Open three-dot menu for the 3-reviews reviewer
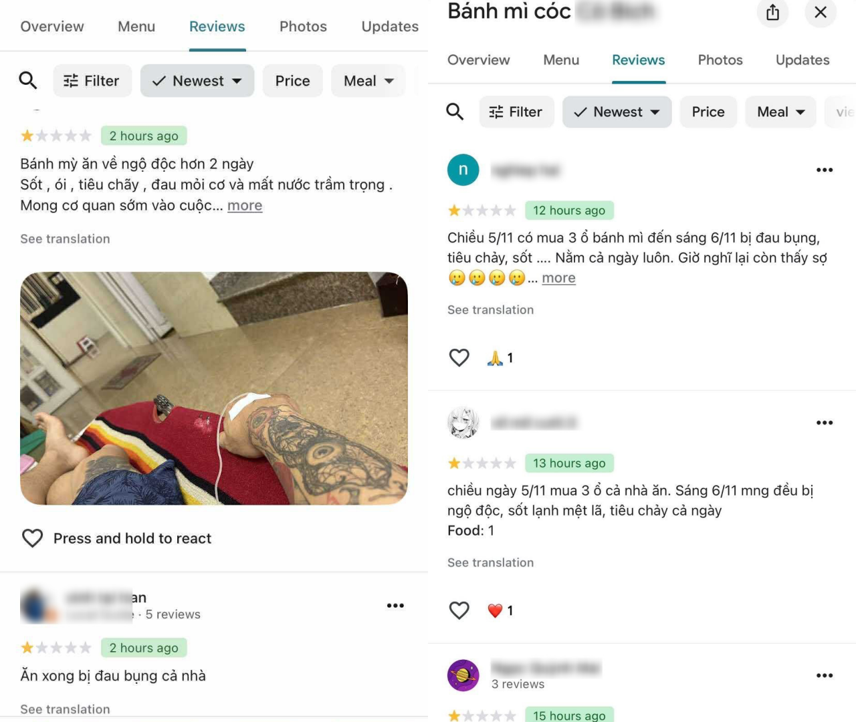This screenshot has width=856, height=722. coord(825,675)
